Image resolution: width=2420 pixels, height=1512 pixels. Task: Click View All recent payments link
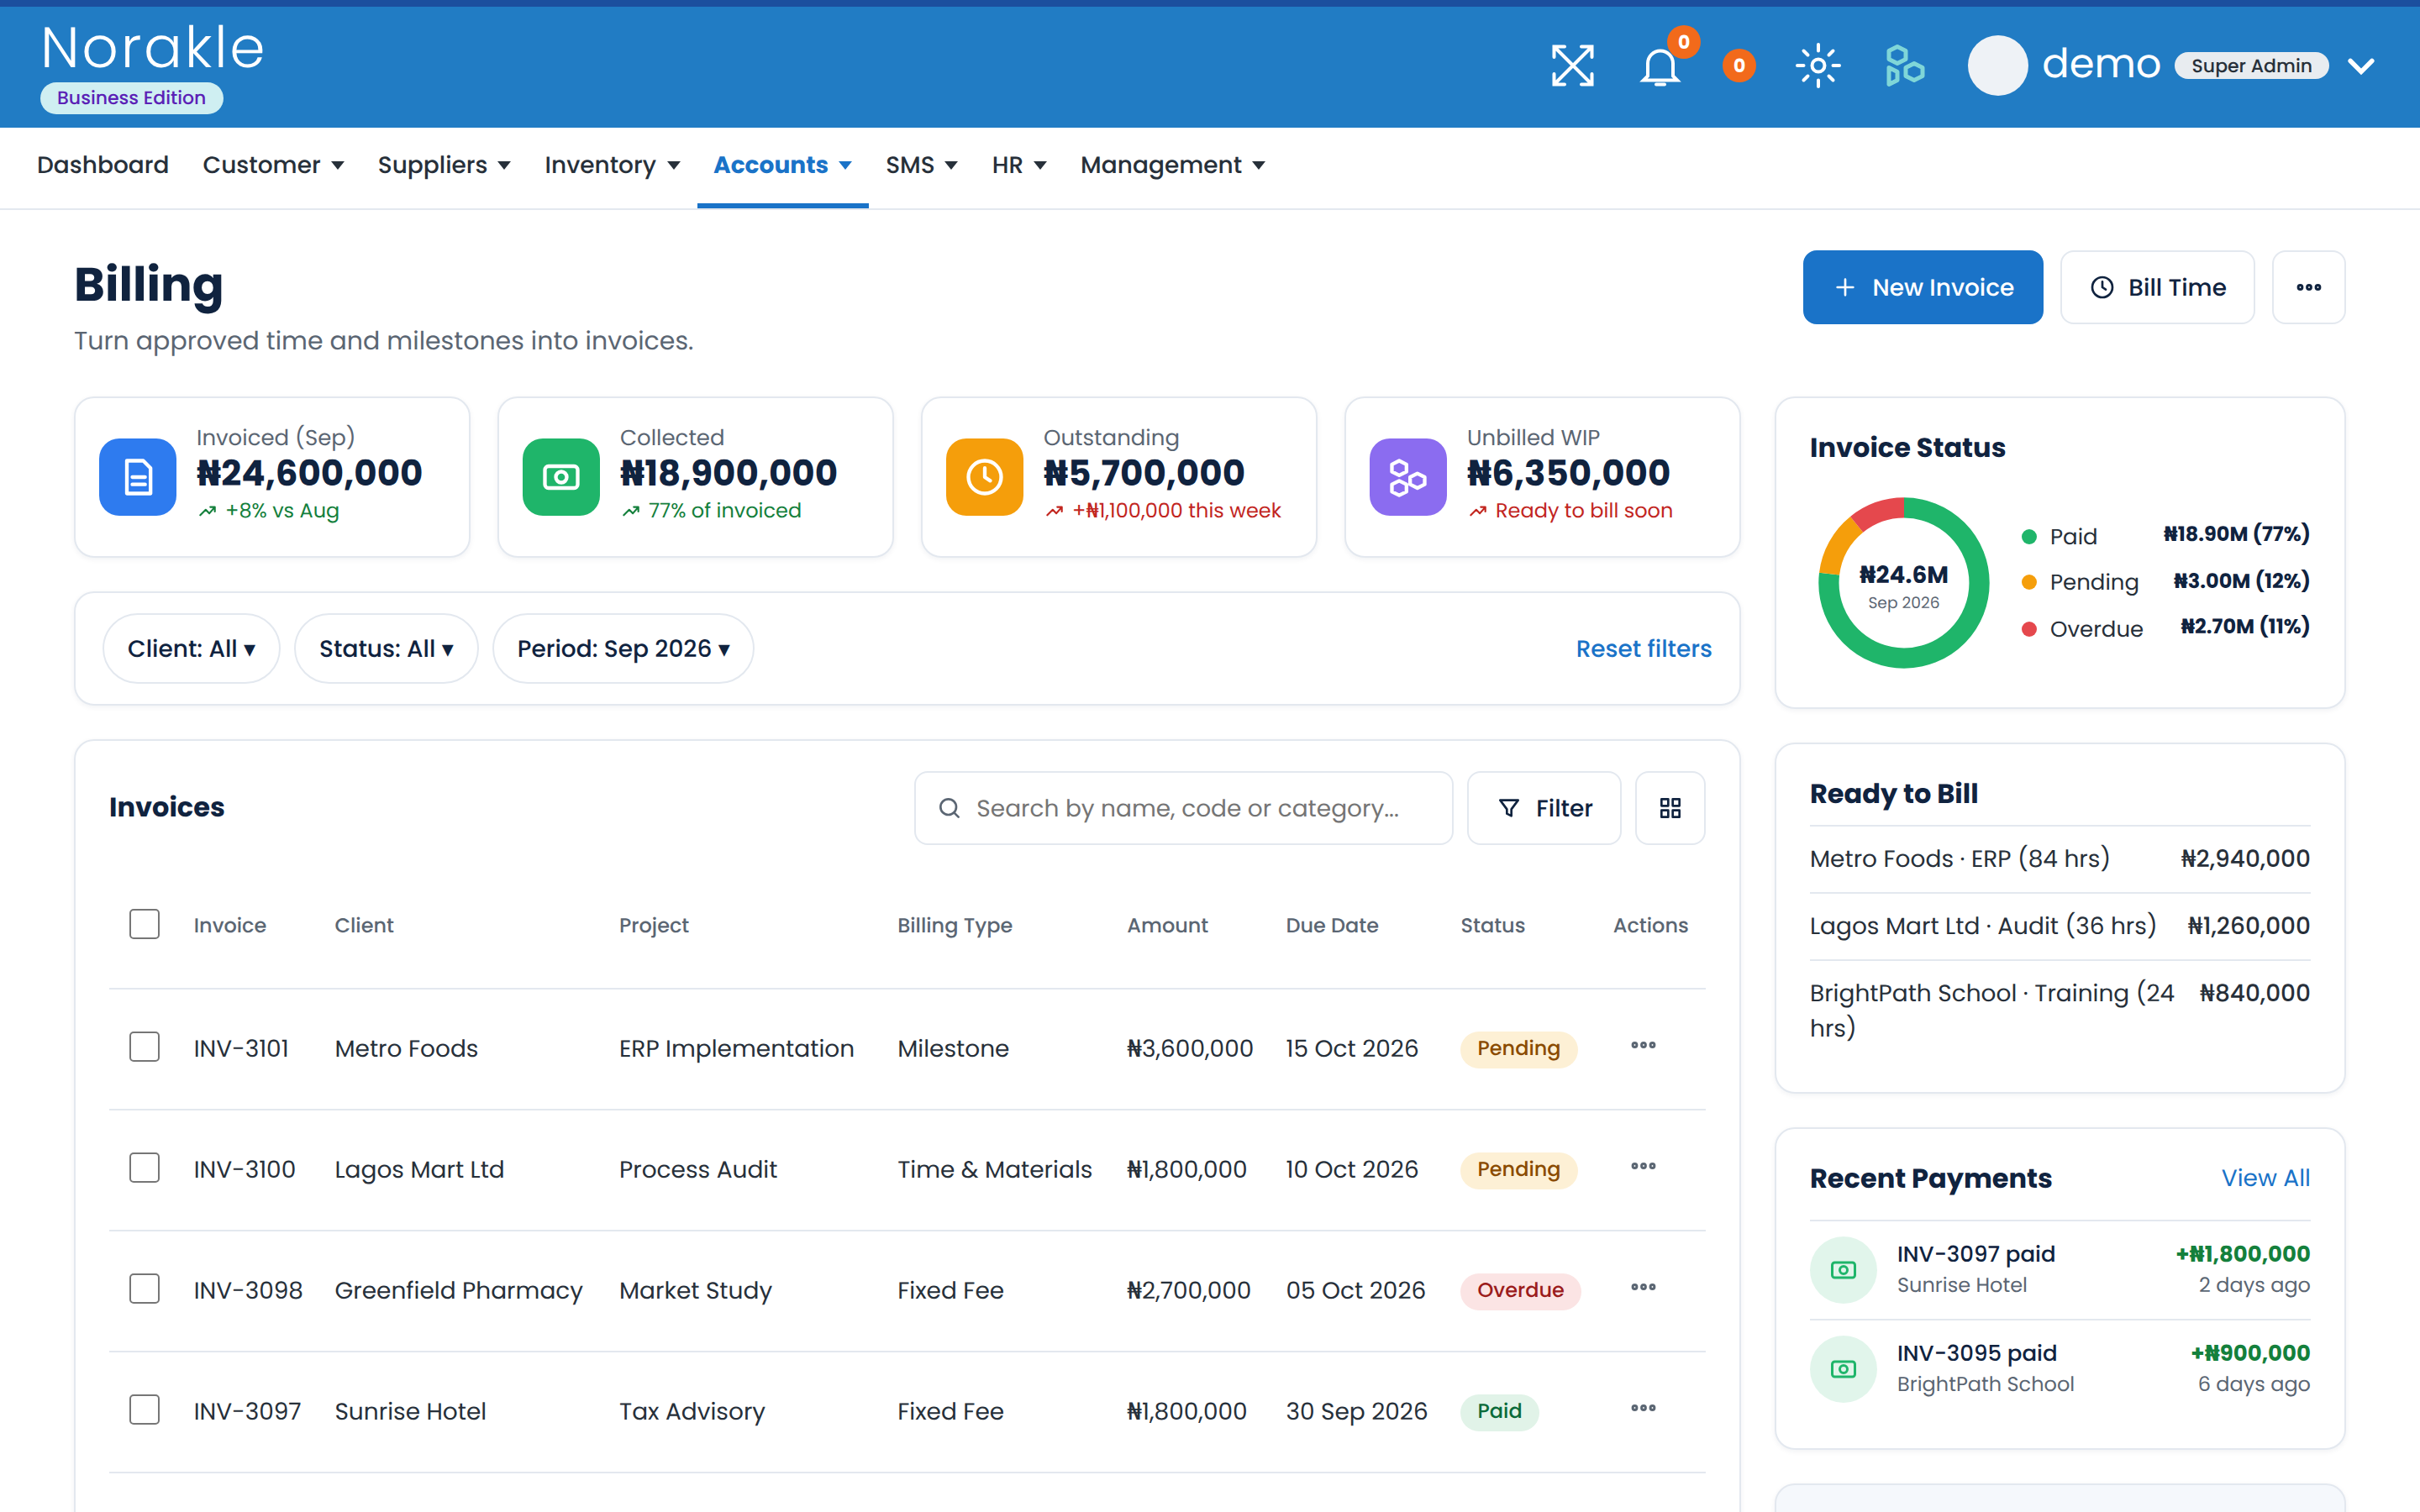click(x=2266, y=1178)
